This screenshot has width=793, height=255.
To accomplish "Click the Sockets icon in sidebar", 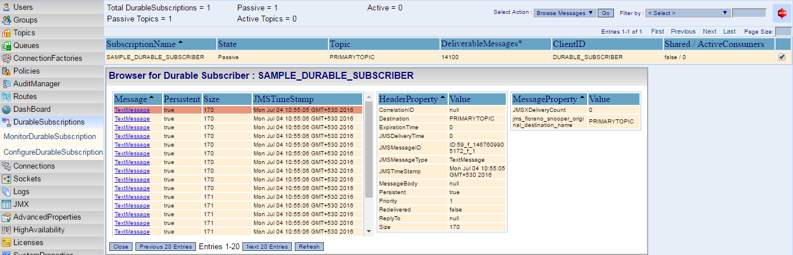I will coord(6,179).
